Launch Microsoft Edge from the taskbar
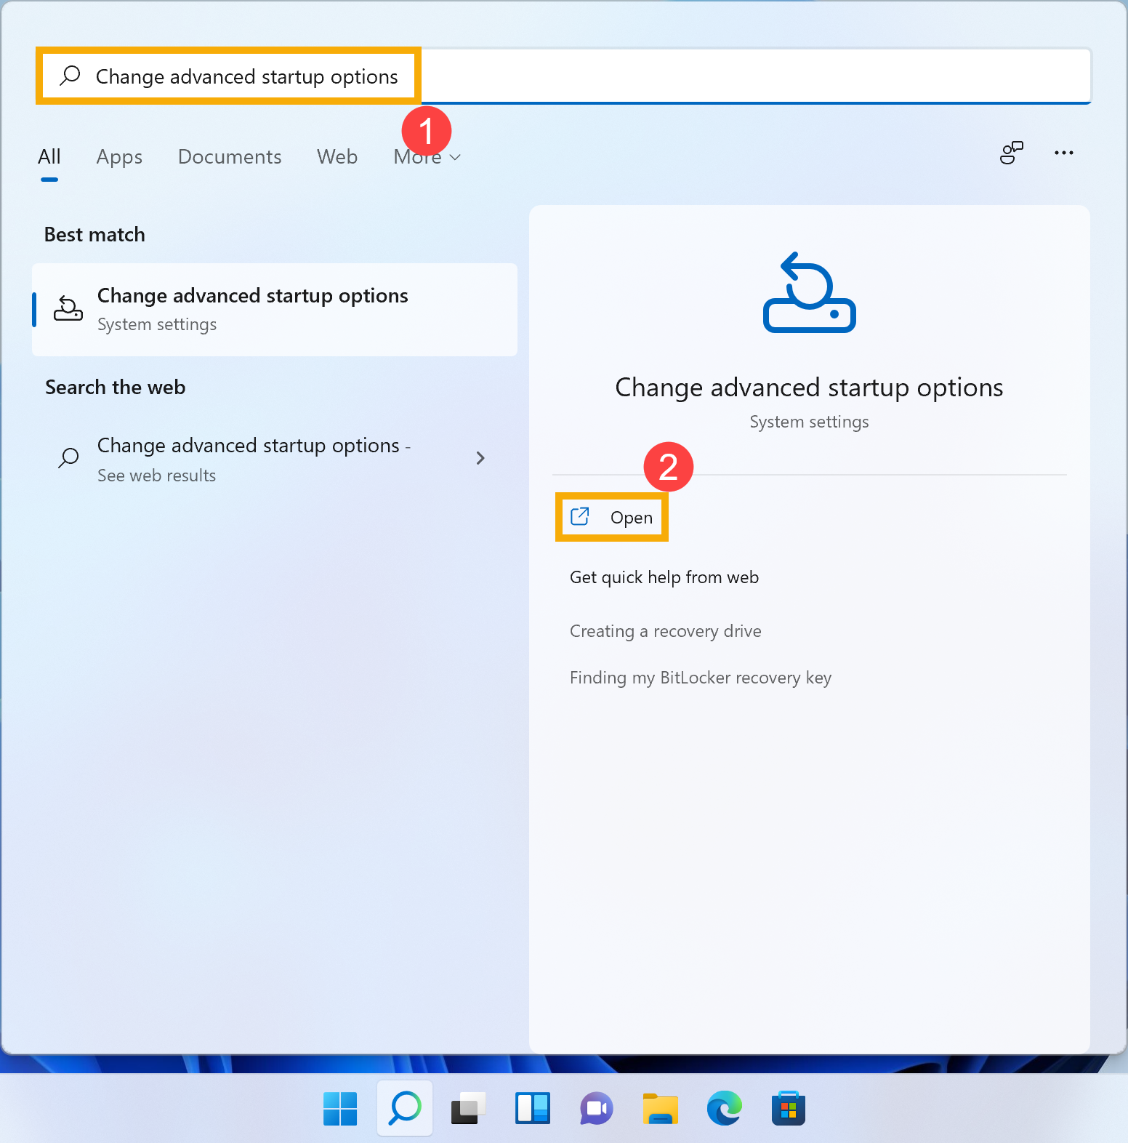The image size is (1128, 1143). point(725,1109)
